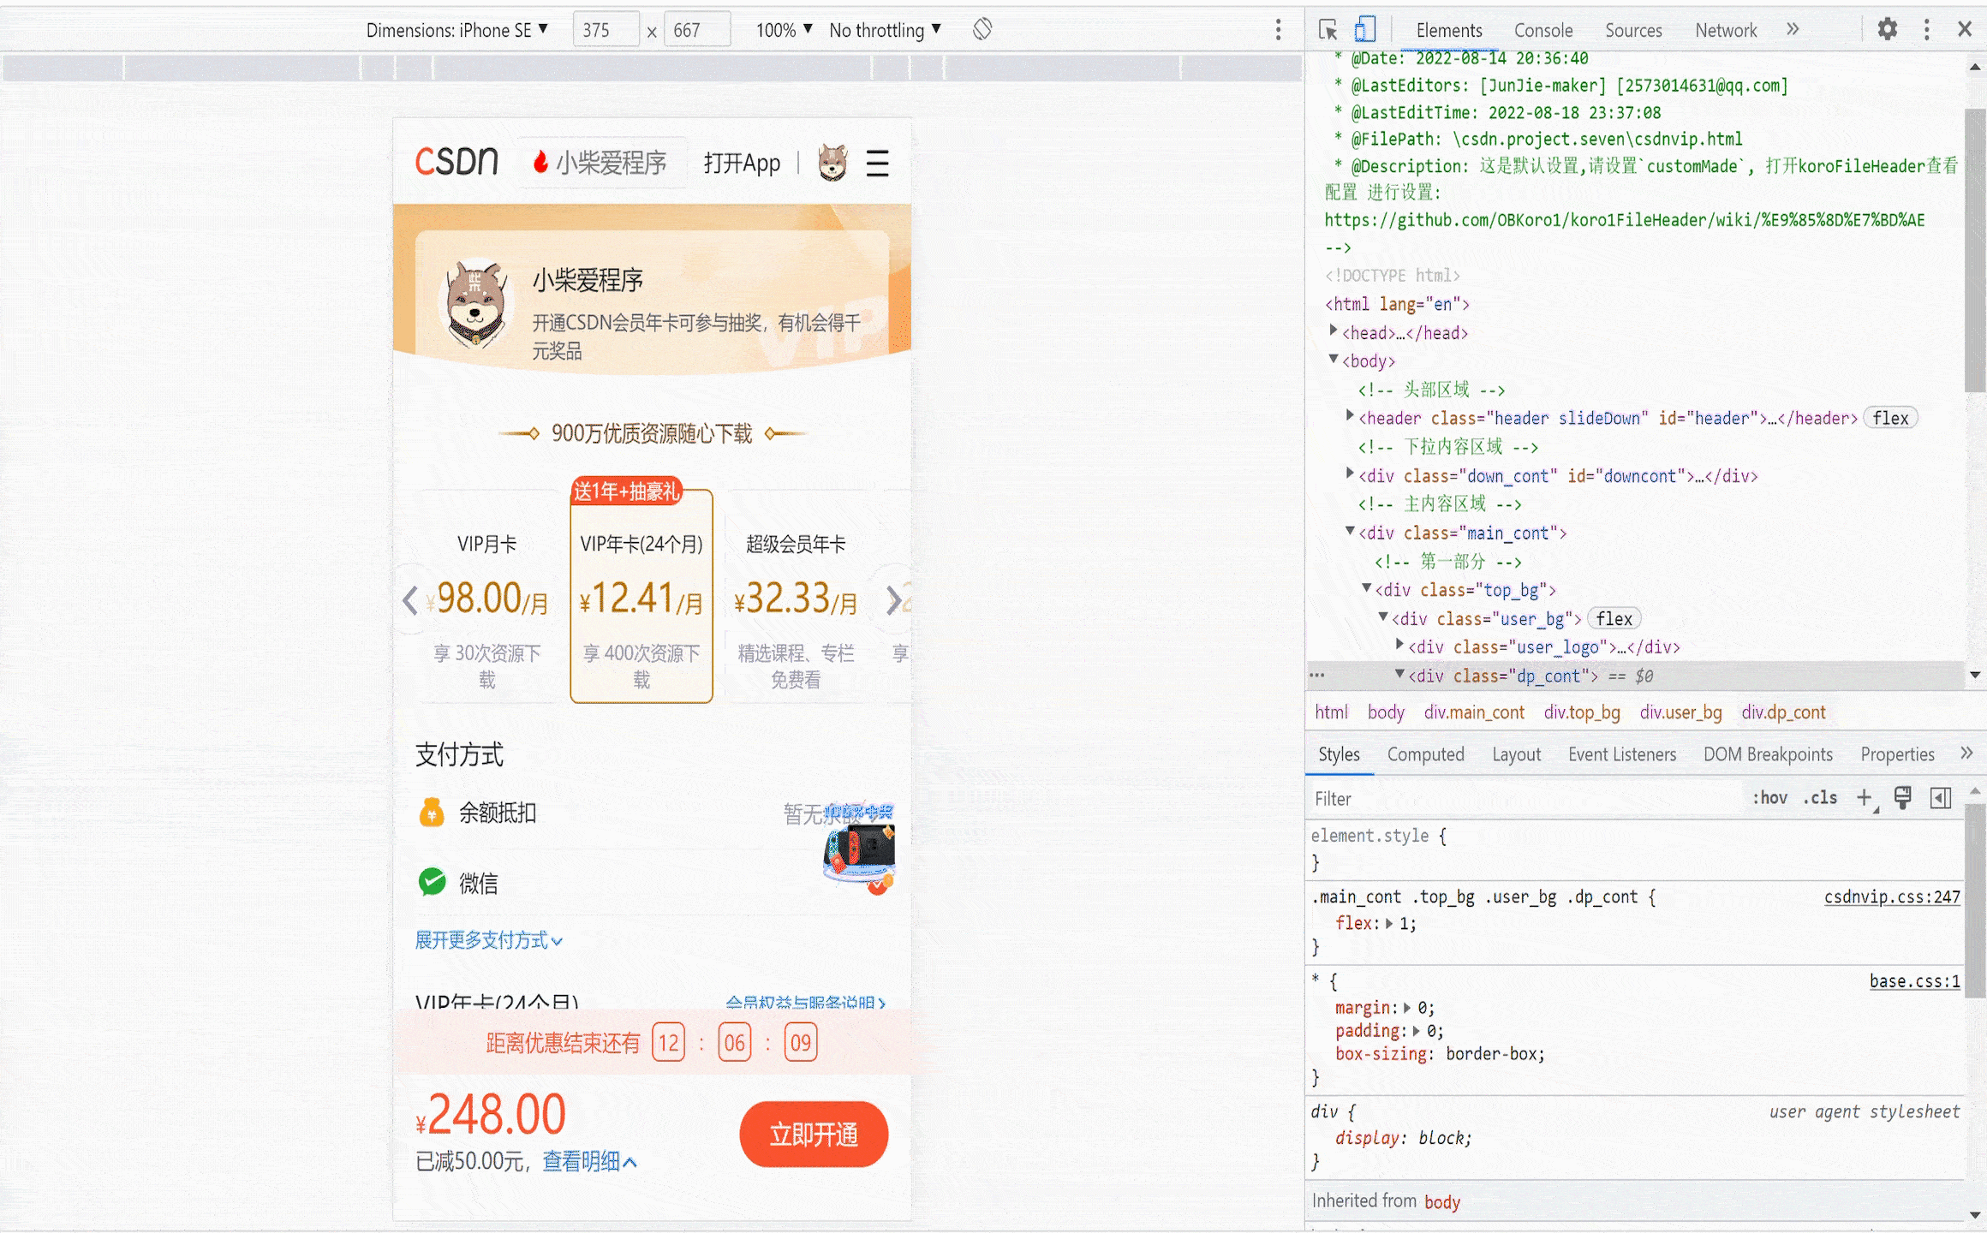Click the CSDN logo in page header
The image size is (1987, 1233).
[x=456, y=162]
